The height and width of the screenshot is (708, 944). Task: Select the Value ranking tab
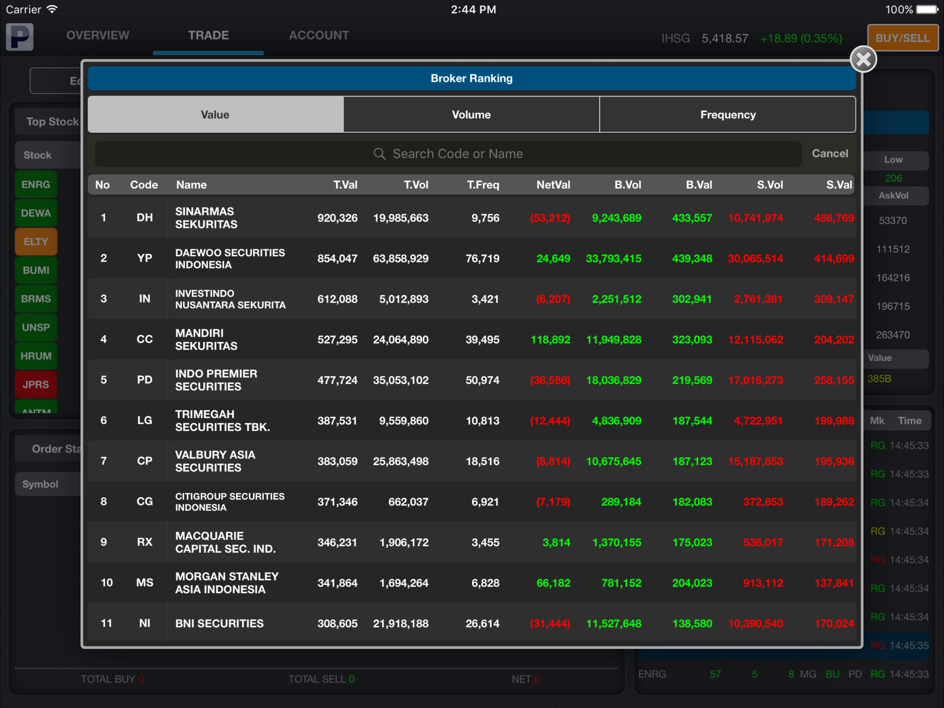(216, 114)
